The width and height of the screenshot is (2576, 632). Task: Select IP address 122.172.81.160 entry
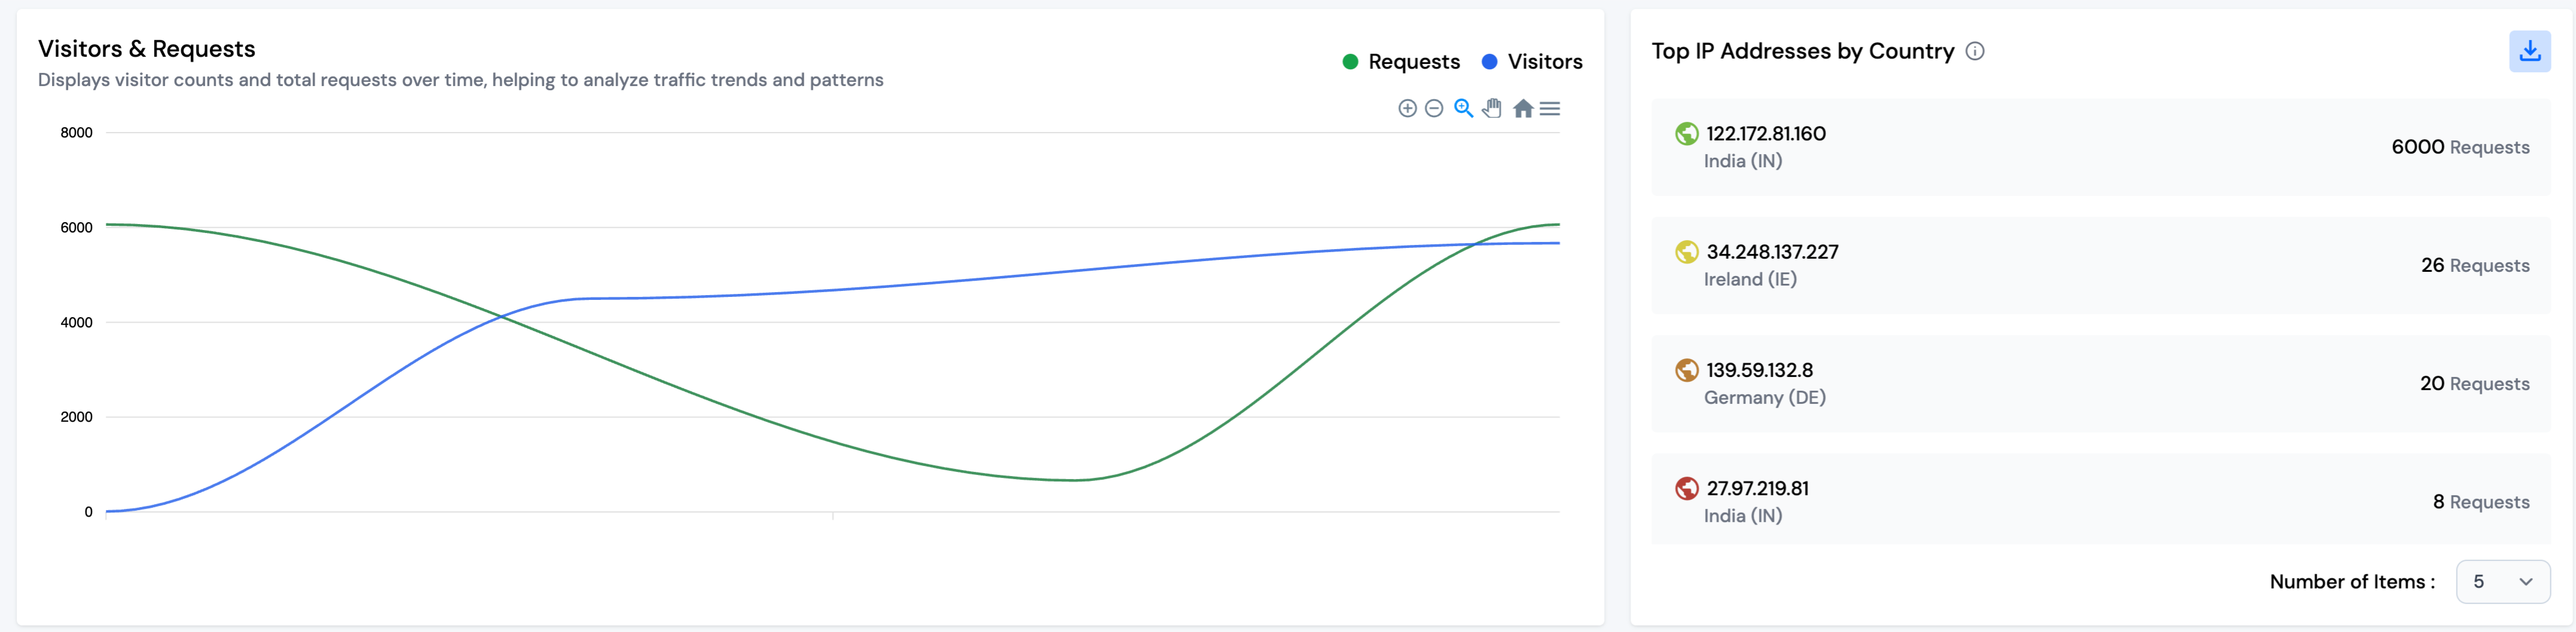click(1765, 134)
